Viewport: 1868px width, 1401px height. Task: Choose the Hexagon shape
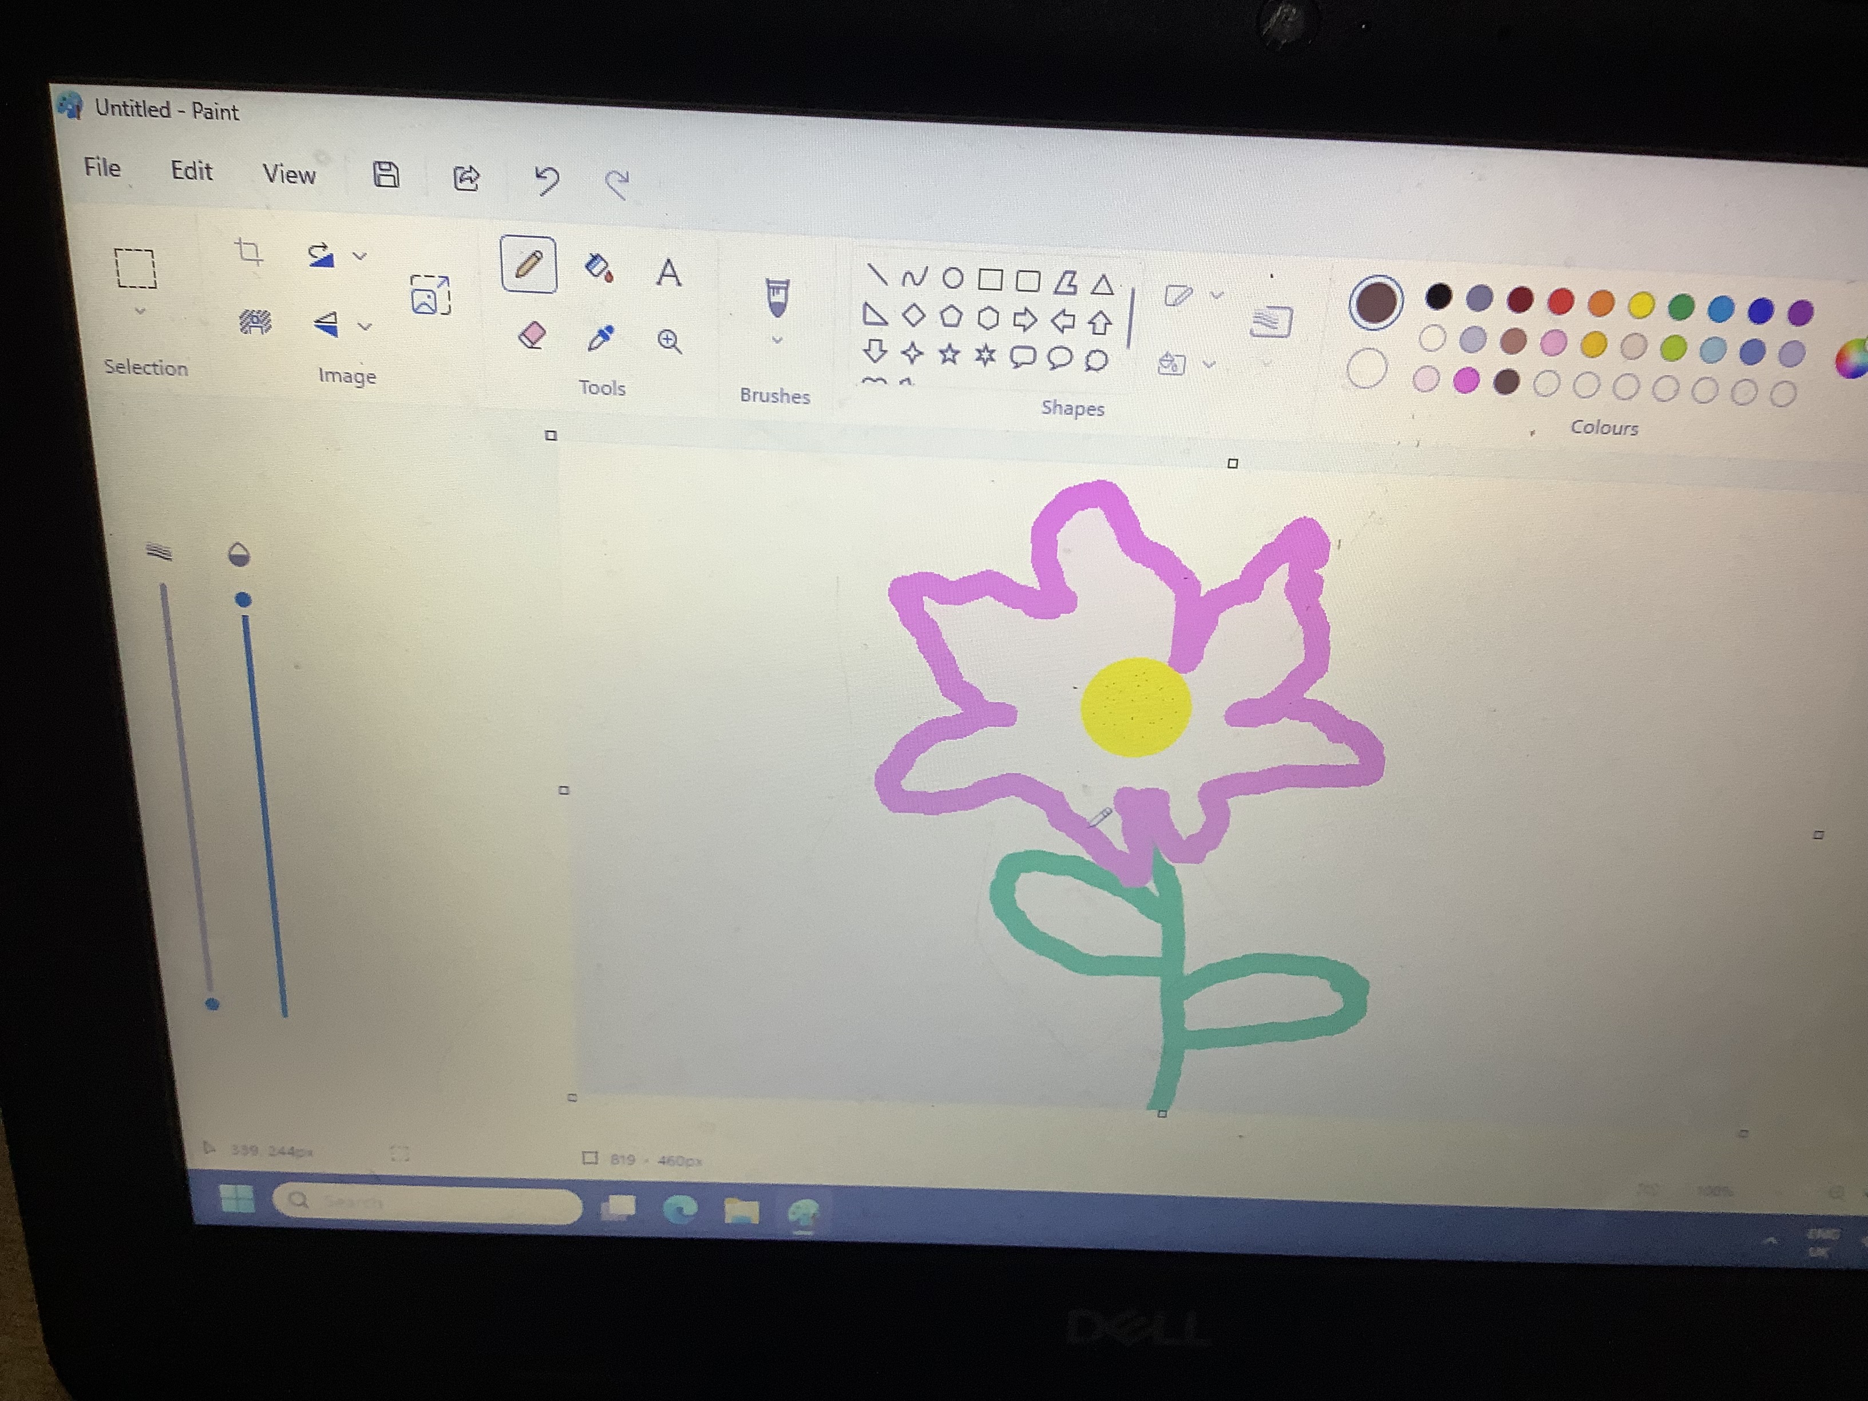988,318
